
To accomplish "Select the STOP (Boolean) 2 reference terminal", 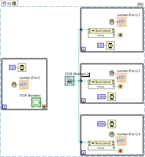I will 70,81.
